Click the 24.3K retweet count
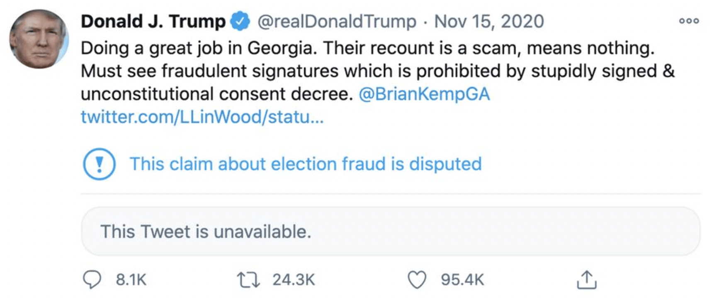Screen dimensions: 714x308 click(294, 280)
